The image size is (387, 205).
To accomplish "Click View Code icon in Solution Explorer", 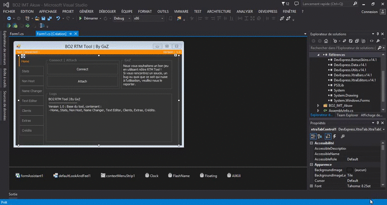I will tap(372, 41).
